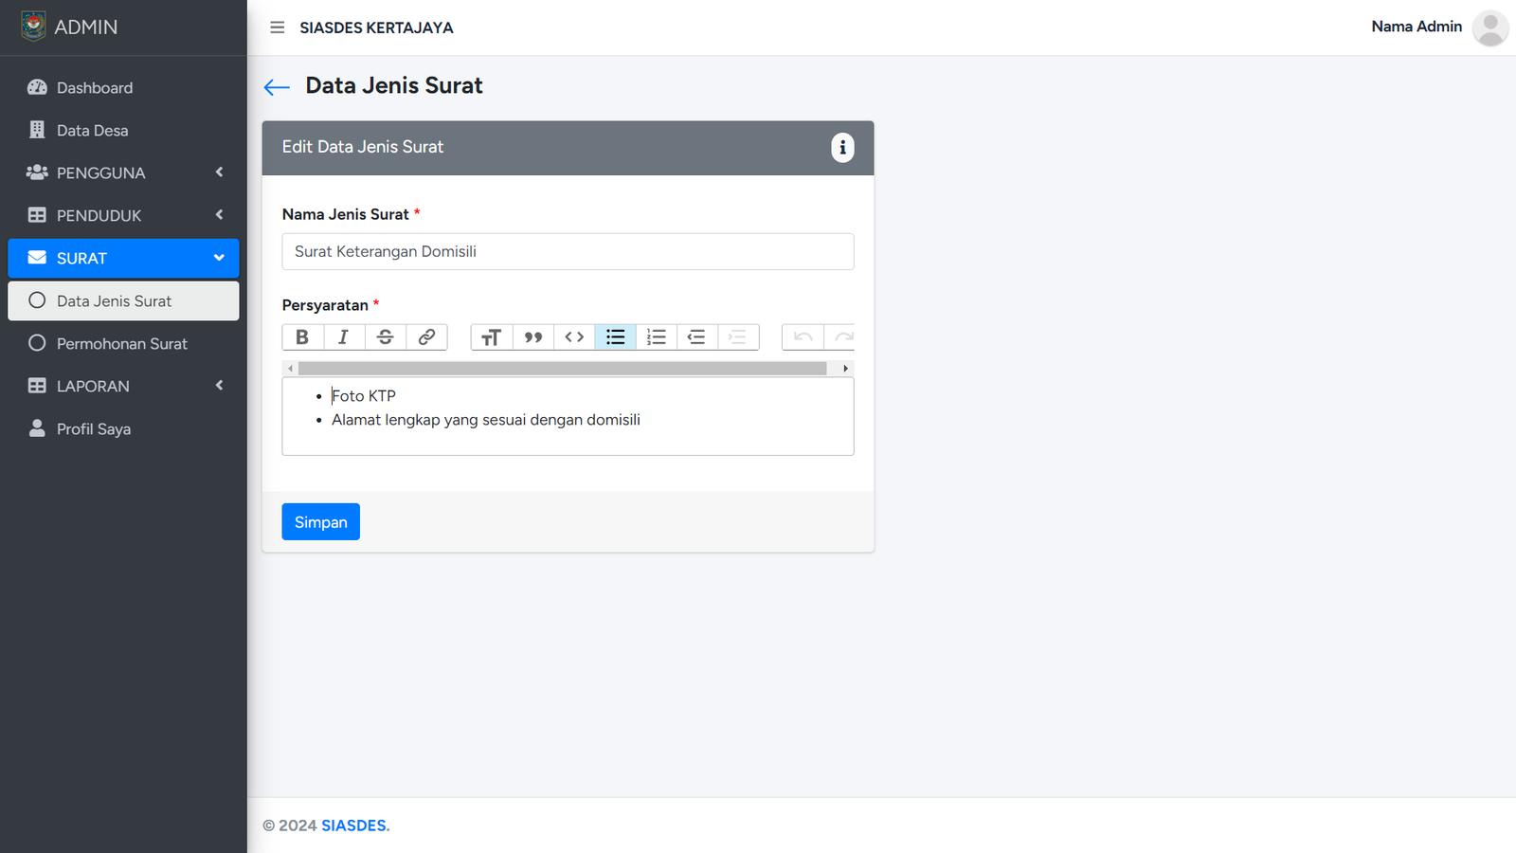
Task: Click the info icon in card header
Action: coord(842,148)
